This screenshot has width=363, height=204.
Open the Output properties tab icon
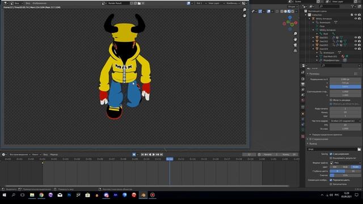coord(303,84)
